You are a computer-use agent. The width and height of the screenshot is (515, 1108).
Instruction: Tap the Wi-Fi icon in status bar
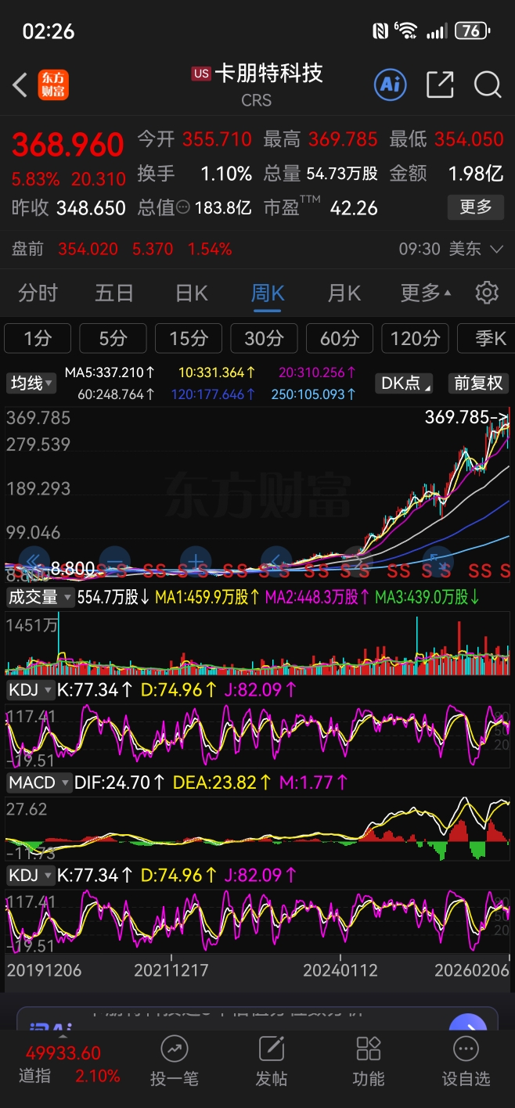(406, 31)
